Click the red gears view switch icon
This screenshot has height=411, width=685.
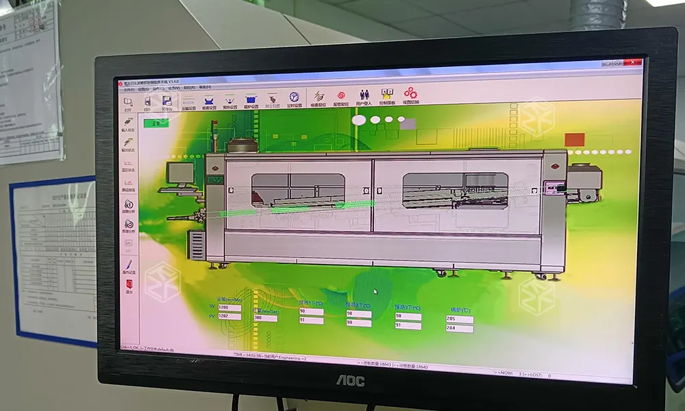[411, 95]
